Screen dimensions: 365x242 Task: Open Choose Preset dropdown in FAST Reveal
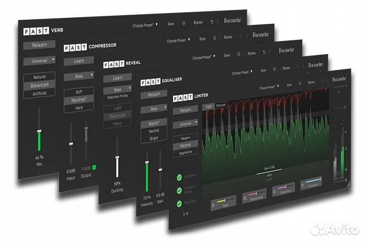point(204,57)
